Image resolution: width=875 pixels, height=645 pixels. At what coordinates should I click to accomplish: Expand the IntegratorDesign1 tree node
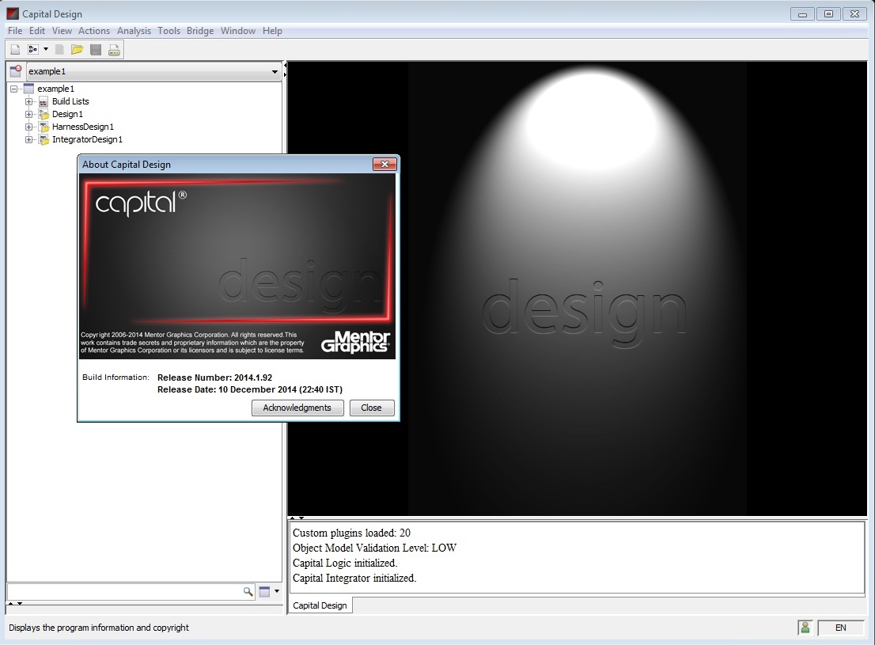click(29, 139)
